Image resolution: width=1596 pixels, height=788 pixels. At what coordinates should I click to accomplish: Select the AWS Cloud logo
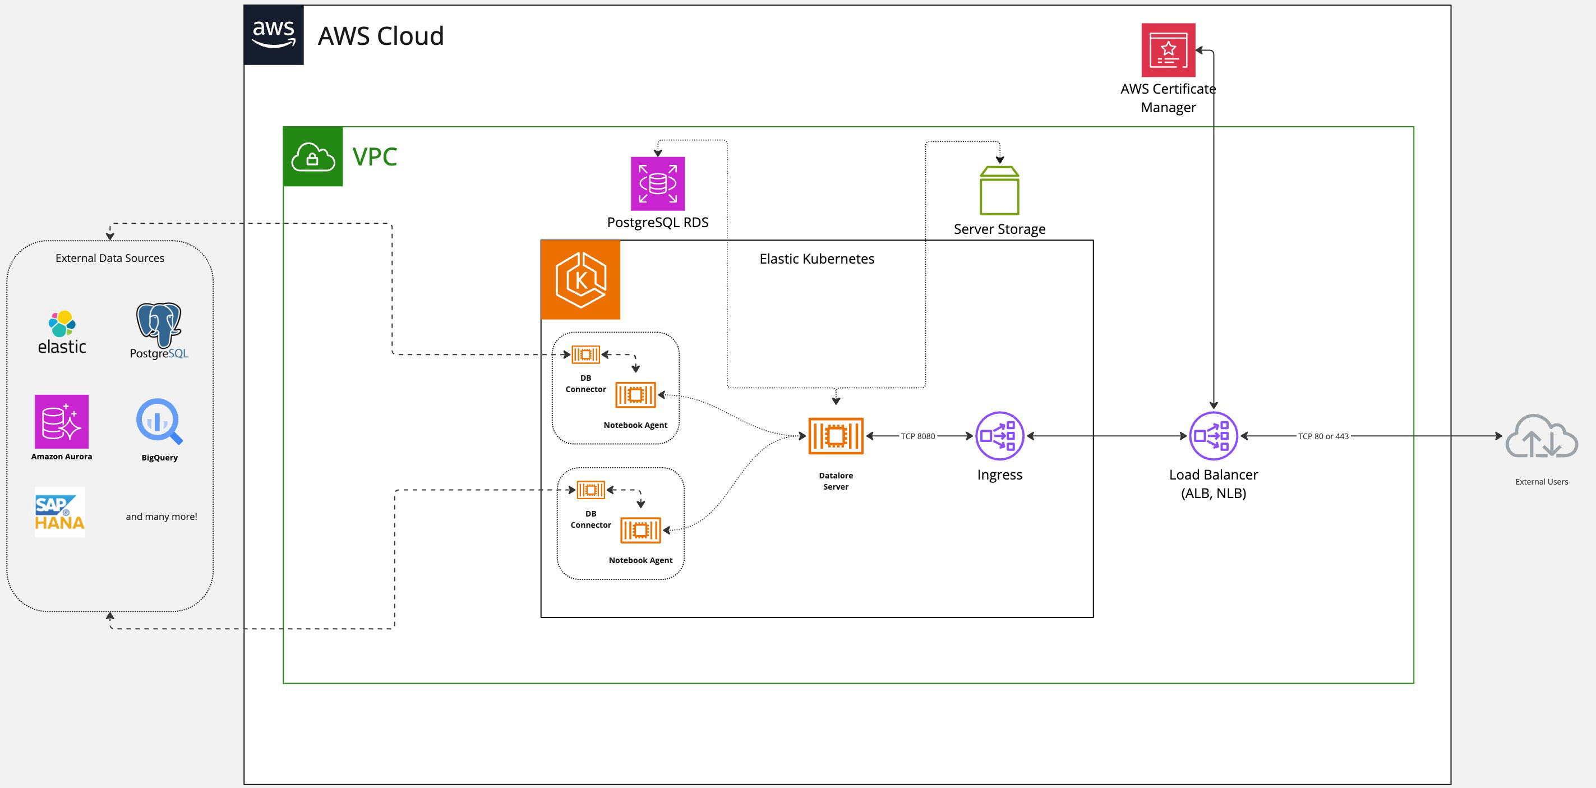pos(274,35)
